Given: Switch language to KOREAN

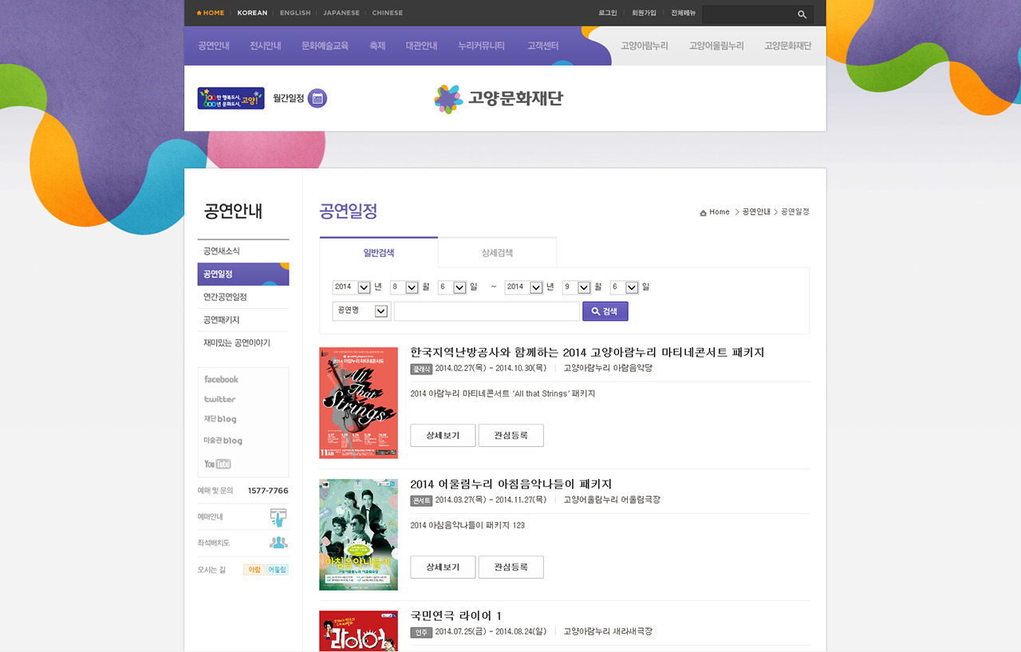Looking at the screenshot, I should [x=252, y=13].
